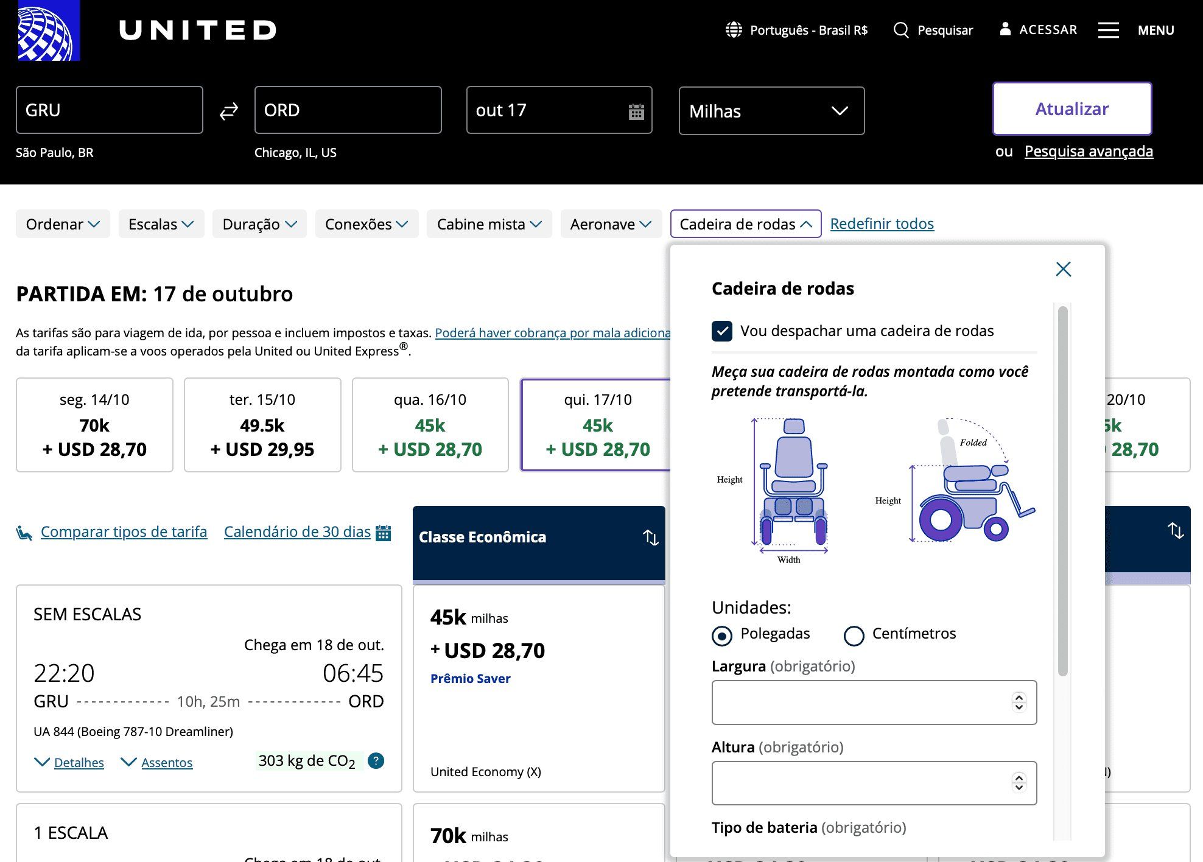
Task: Click the wheelchair panel vertical scrollbar
Action: coord(1063,491)
